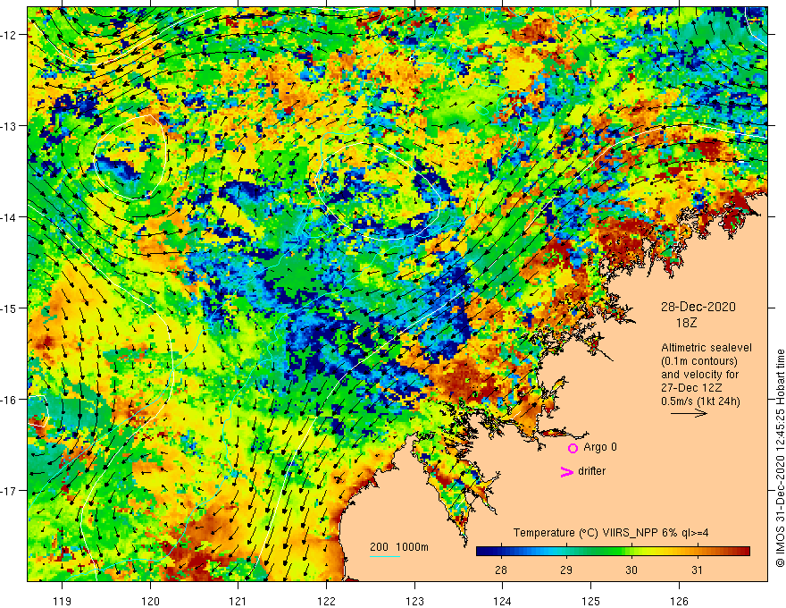Screen dimensions: 786x608
Task: Click the magenta Argo 0 circle marker
Action: pyautogui.click(x=573, y=448)
